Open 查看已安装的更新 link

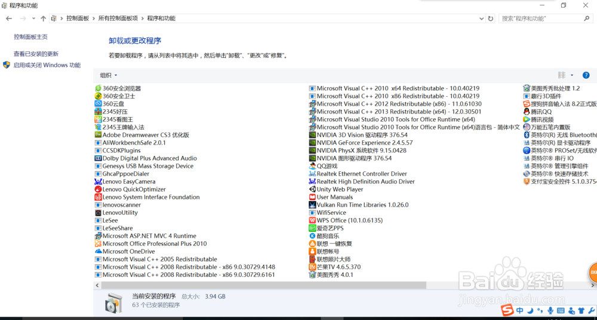(x=36, y=54)
